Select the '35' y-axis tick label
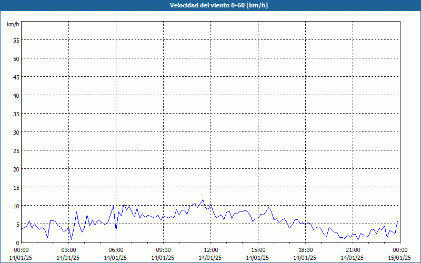Image resolution: width=421 pixels, height=263 pixels. 16,114
